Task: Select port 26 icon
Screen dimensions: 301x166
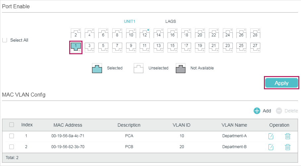Action: tap(241, 33)
